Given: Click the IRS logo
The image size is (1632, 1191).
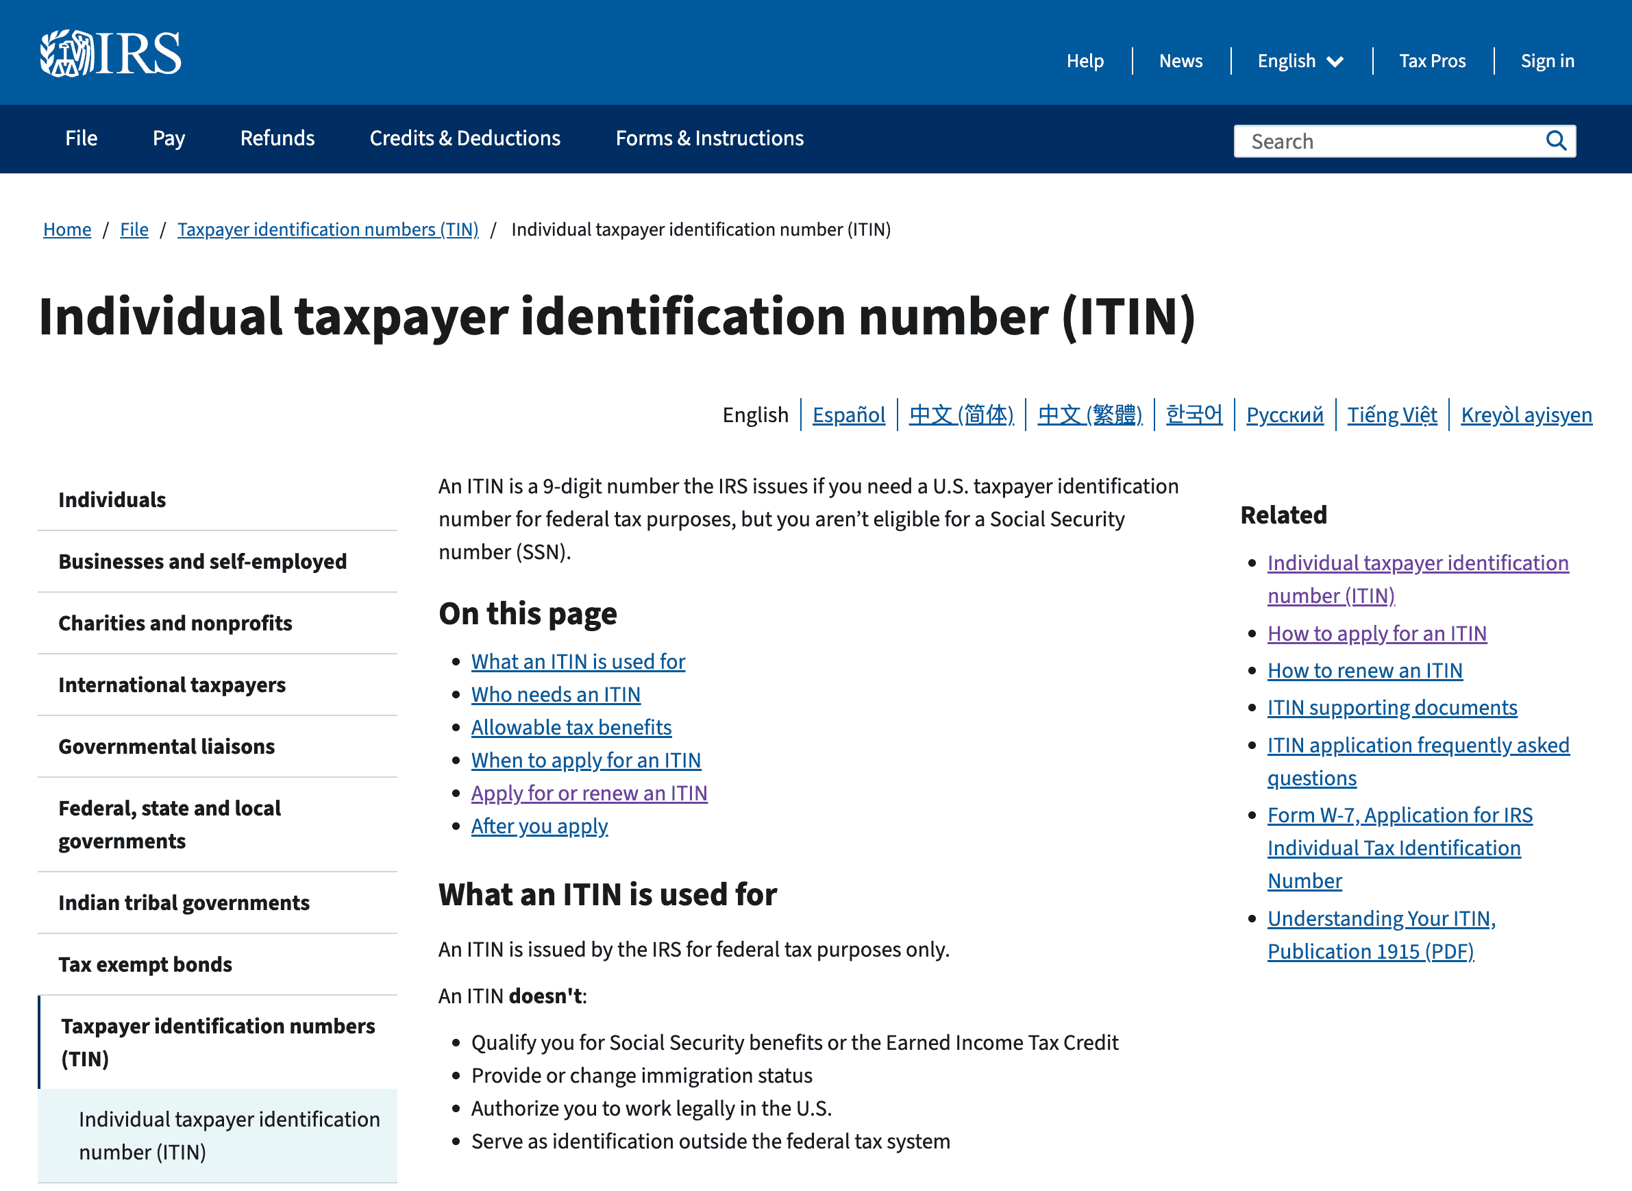Looking at the screenshot, I should [110, 53].
